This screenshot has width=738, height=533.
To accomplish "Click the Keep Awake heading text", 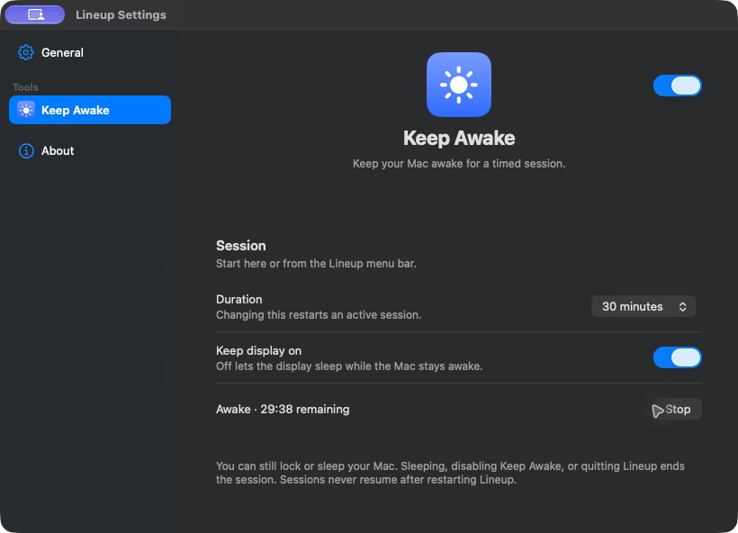I will coord(459,138).
